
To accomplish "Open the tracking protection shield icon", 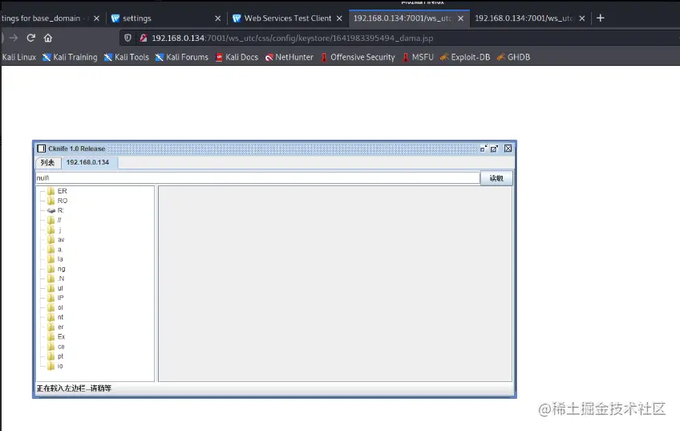I will [x=127, y=38].
